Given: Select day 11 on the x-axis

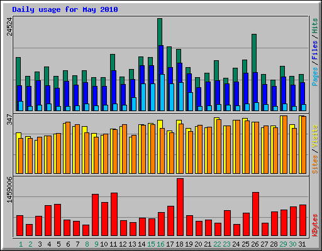Looking at the screenshot, I should [x=113, y=244].
